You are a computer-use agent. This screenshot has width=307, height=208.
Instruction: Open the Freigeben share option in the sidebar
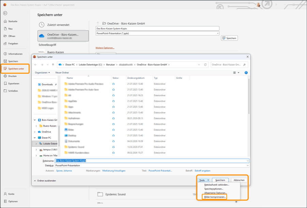pos(5,43)
